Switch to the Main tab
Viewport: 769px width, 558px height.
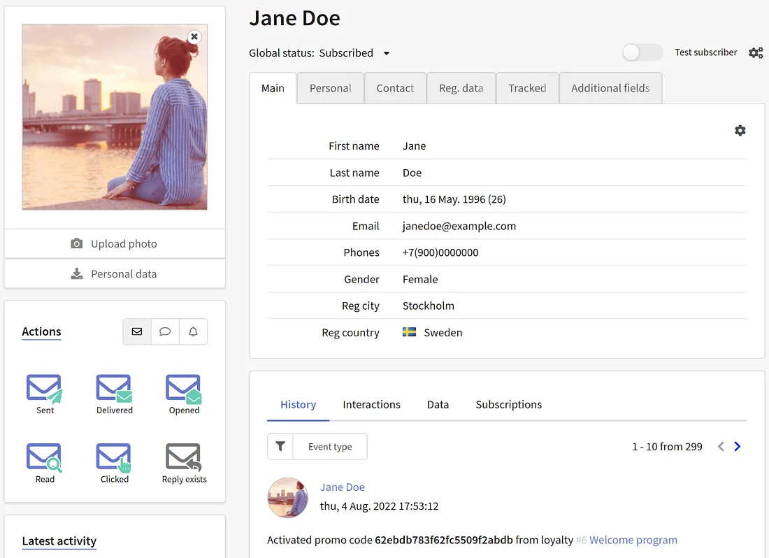pos(273,88)
